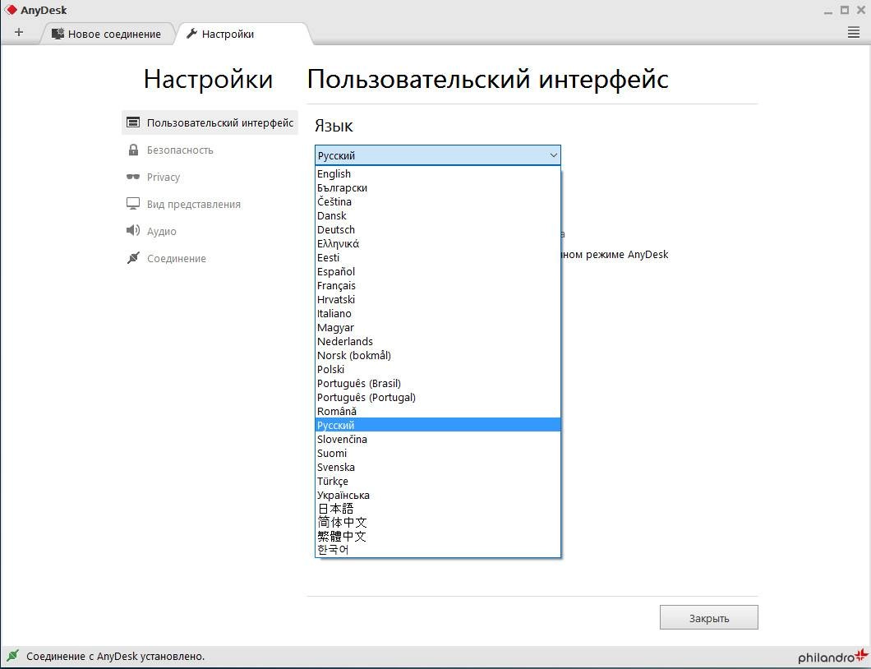This screenshot has width=871, height=669.
Task: Click status text Соединение с AnyDesk установлено
Action: [x=116, y=656]
